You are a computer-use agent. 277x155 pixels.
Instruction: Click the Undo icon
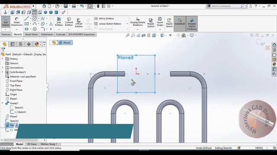click(82, 6)
